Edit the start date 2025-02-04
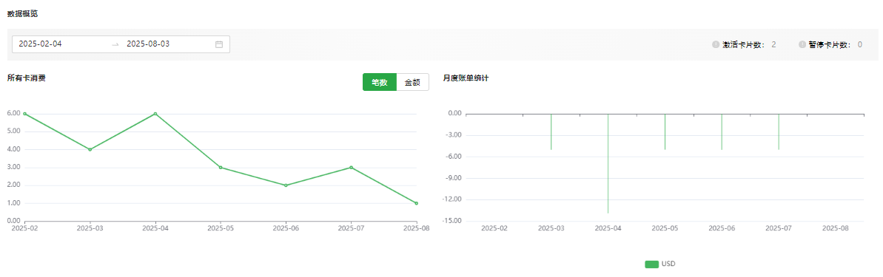Screen dimensions: 883x277 40,44
